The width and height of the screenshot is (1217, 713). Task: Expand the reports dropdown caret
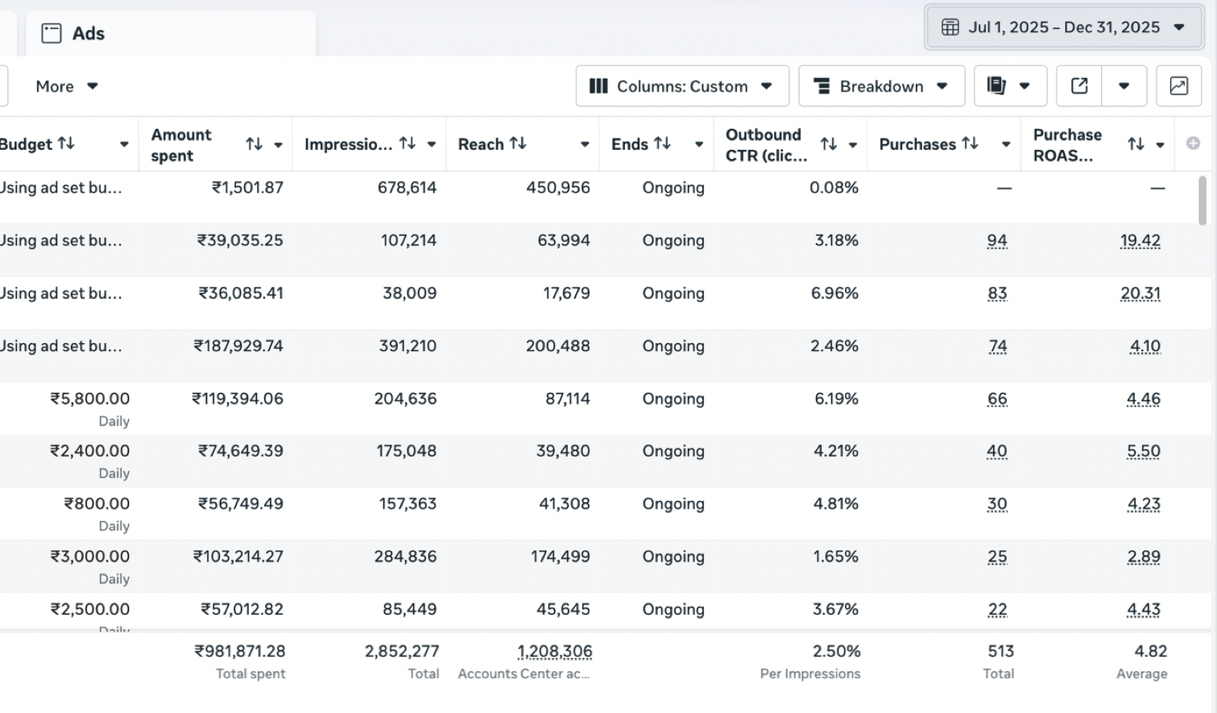tap(1025, 86)
